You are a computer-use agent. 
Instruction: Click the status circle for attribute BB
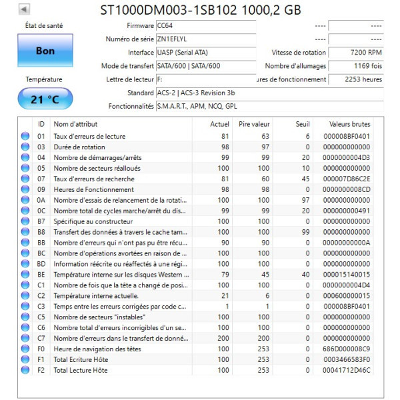[x=25, y=243]
